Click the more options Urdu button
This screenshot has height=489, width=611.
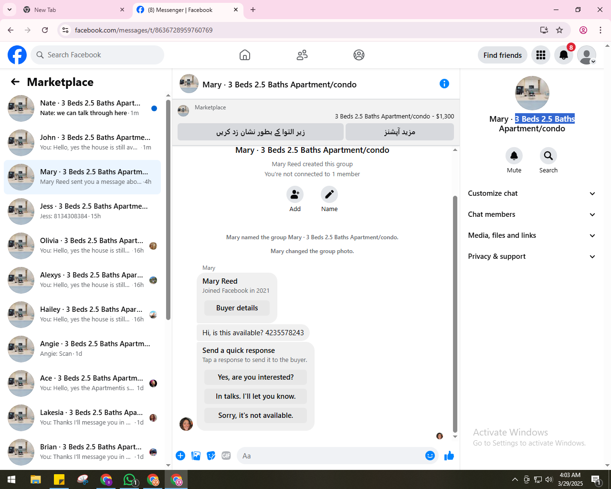click(x=400, y=132)
